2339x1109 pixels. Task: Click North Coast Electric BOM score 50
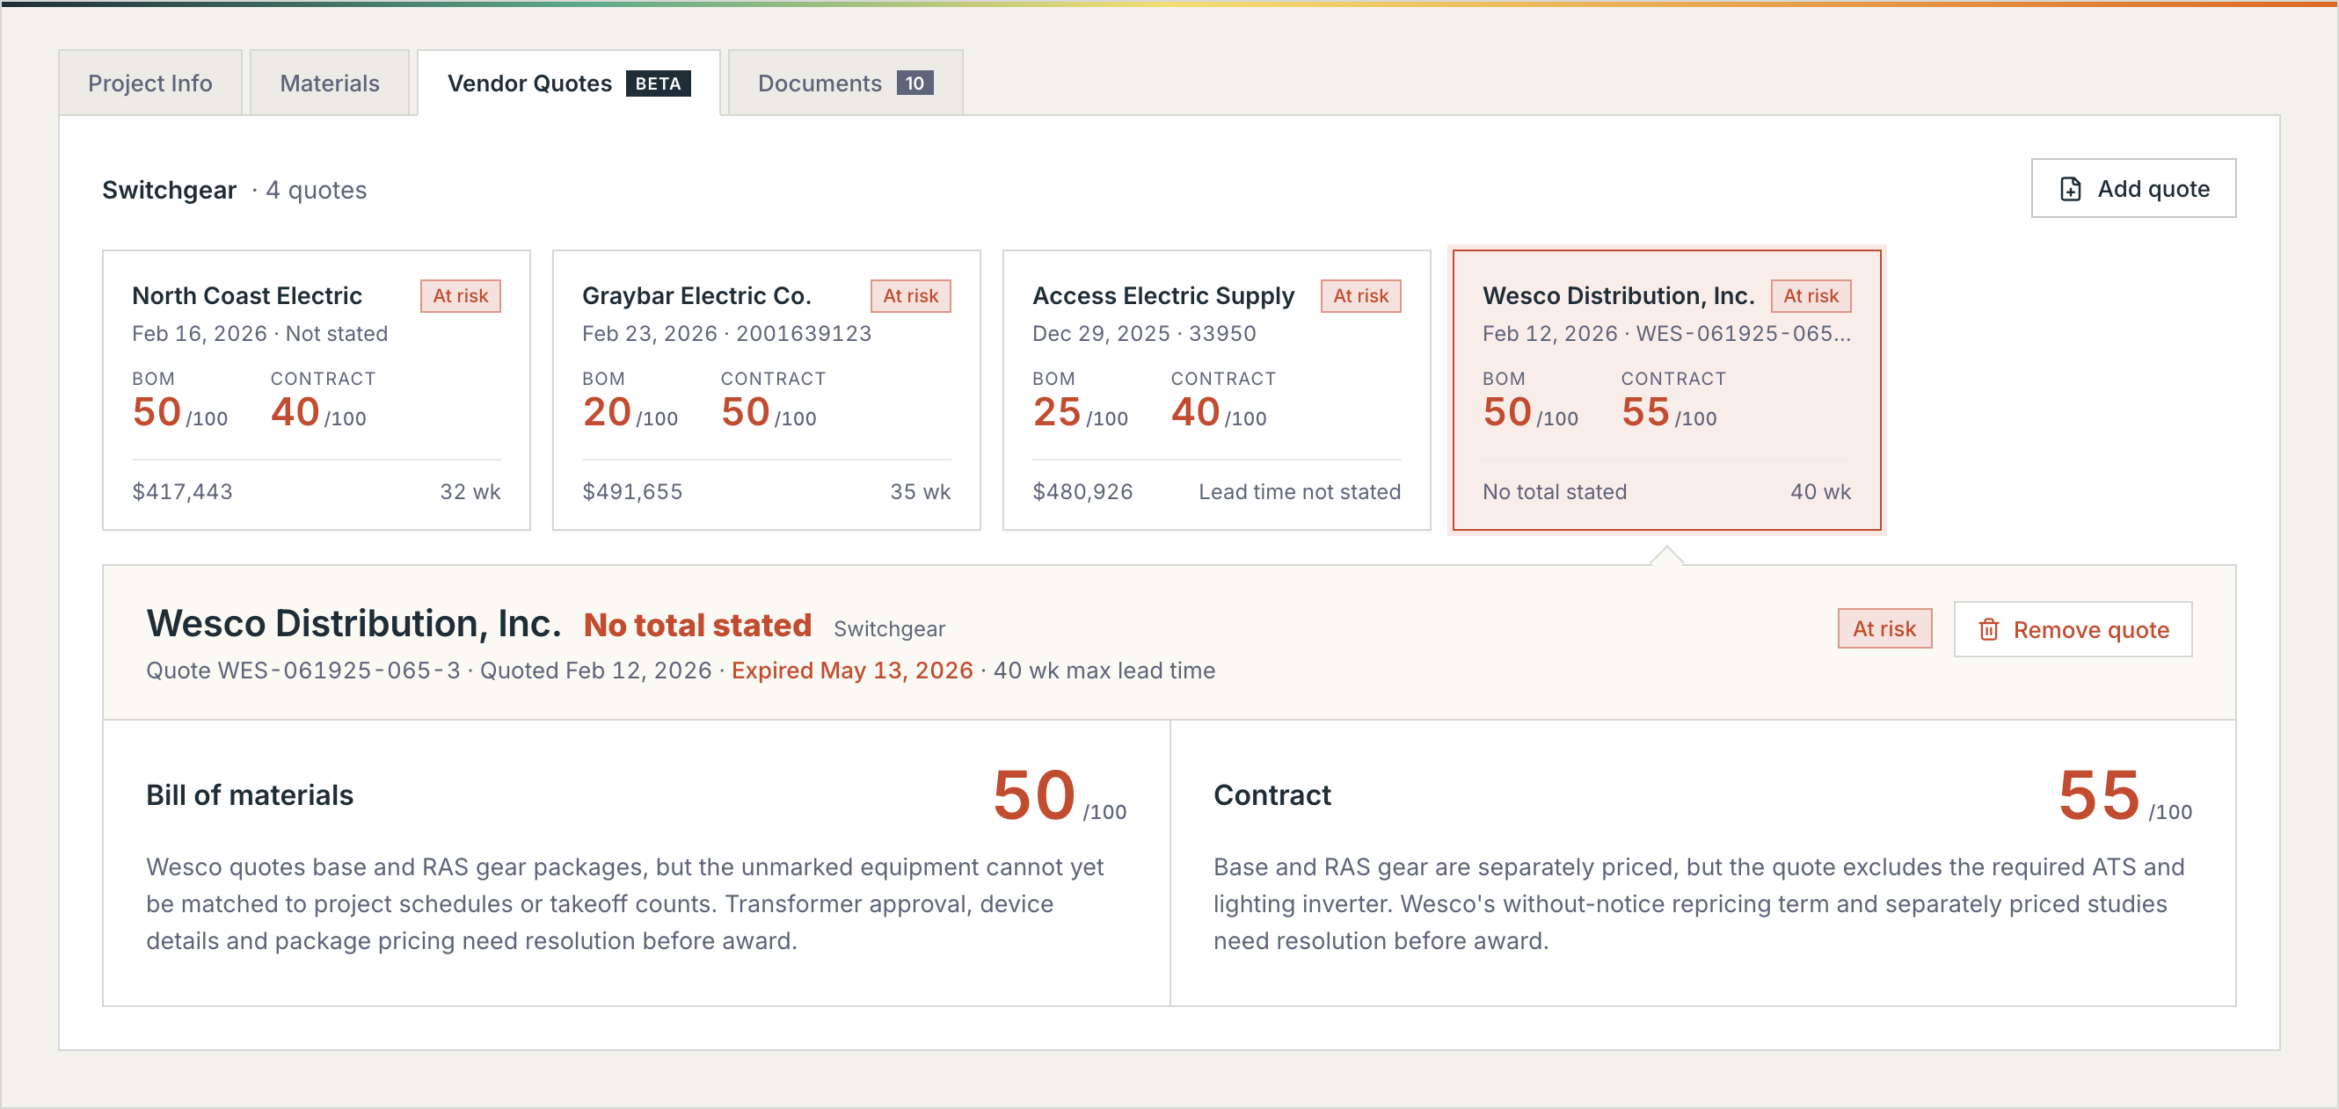(x=157, y=412)
